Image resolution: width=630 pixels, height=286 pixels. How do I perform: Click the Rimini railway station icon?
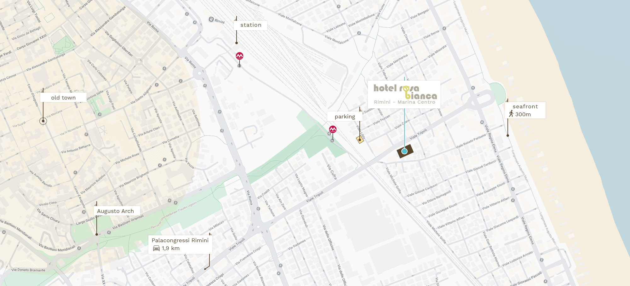point(211,19)
